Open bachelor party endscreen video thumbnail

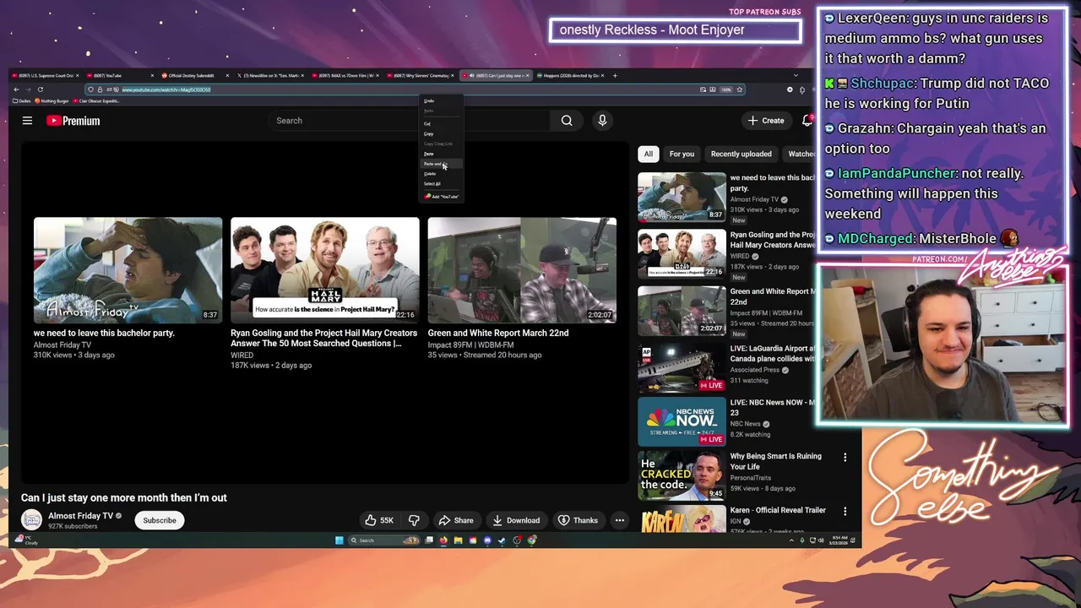[128, 270]
